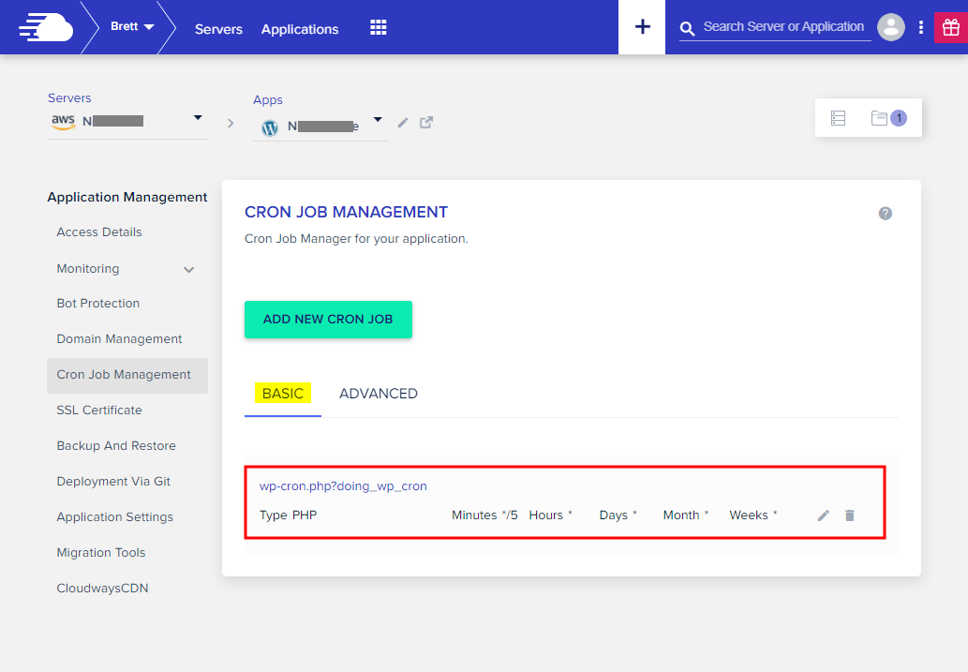Expand the Monitoring submenu chevron

pos(189,269)
